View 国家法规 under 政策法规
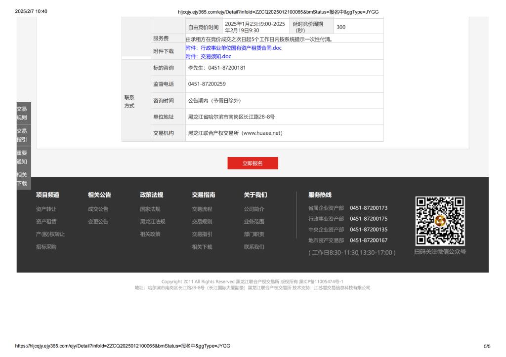This screenshot has height=357, width=506. tap(150, 209)
